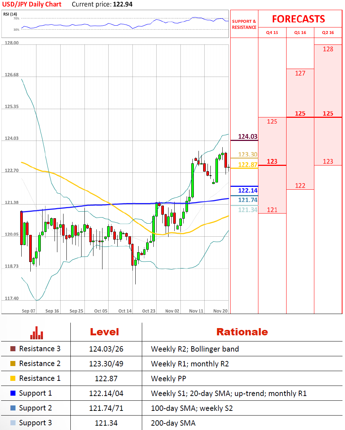Click the Sep 07 date axis label
This screenshot has width=345, height=430.
pos(29,311)
